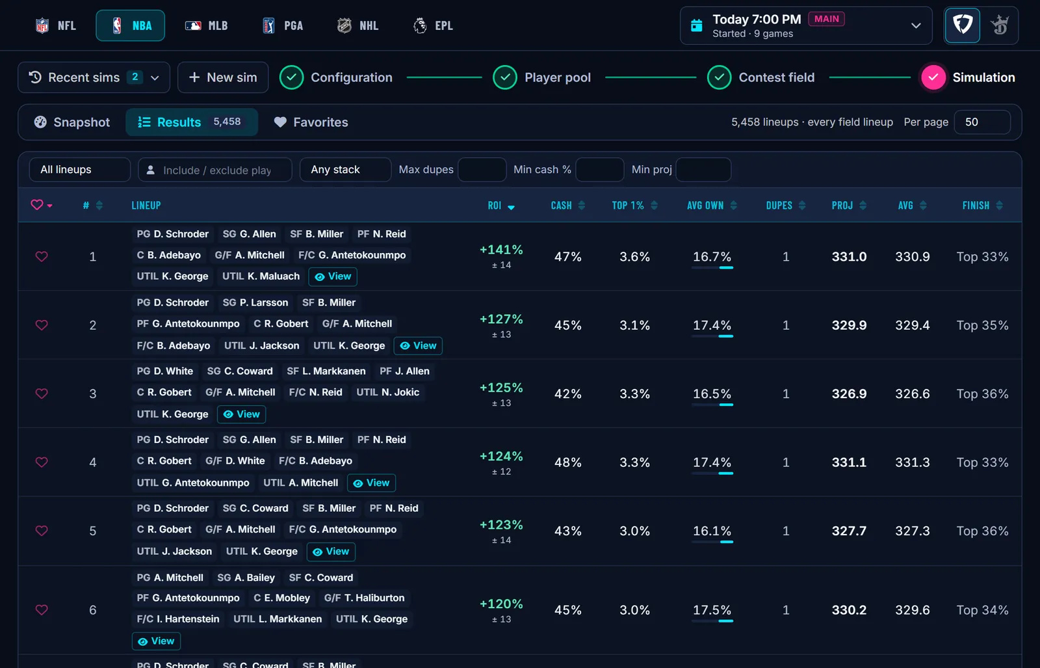View lineup 1 details
This screenshot has width=1040, height=668.
tap(333, 276)
